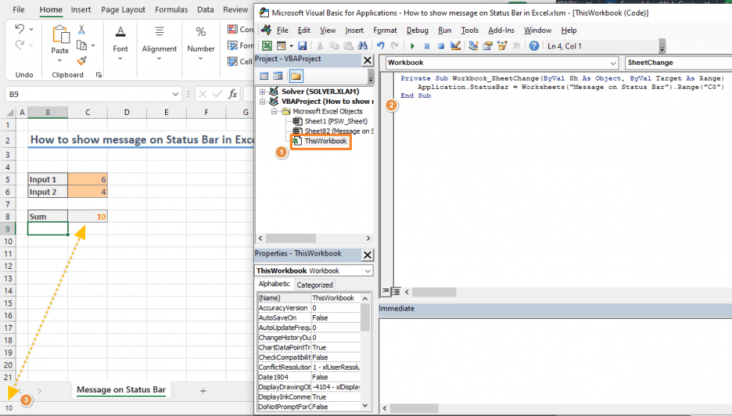
Task: Add a new sheet with plus button
Action: [x=203, y=391]
